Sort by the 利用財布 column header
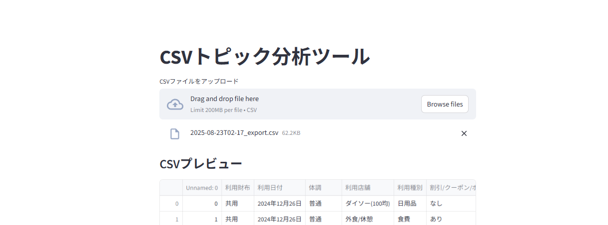 (238, 188)
